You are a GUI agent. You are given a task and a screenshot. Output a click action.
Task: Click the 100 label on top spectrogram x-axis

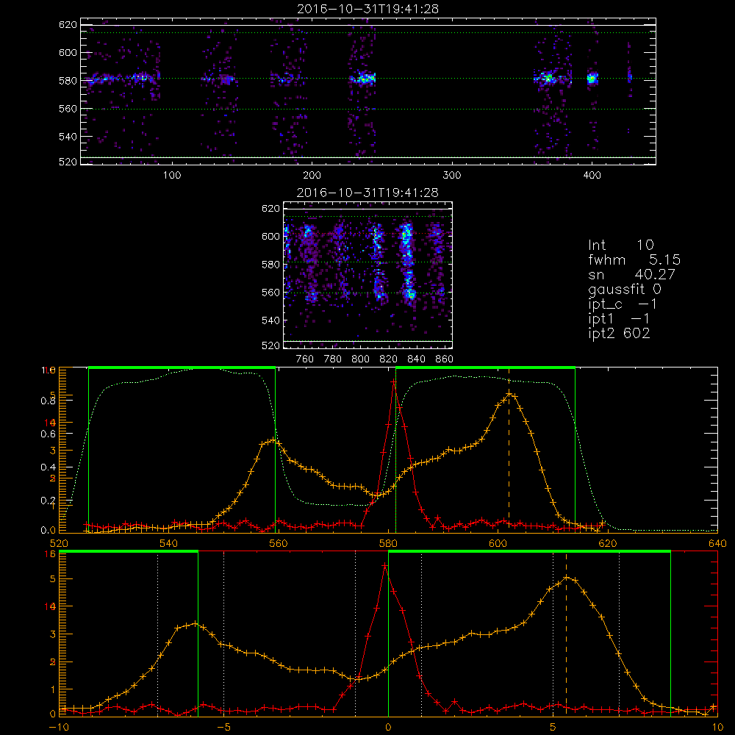point(171,176)
